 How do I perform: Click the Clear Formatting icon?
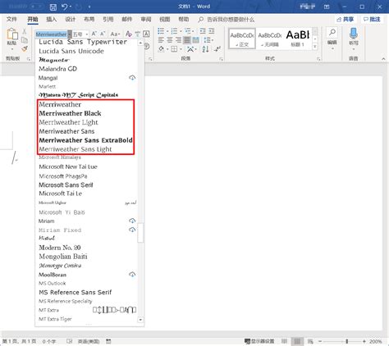tap(129, 34)
